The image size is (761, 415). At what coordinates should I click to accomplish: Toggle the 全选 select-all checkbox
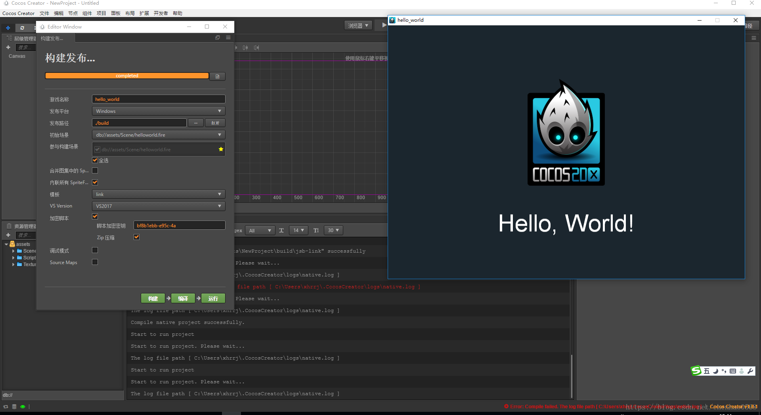95,160
